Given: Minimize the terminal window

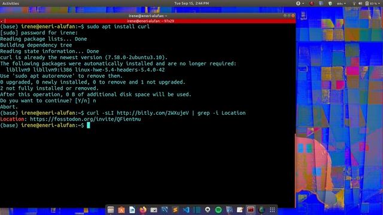Looking at the screenshot, I should [285, 16].
